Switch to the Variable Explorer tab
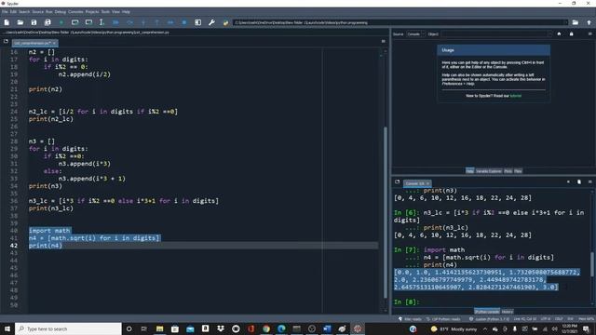Image resolution: width=596 pixels, height=335 pixels. [489, 171]
